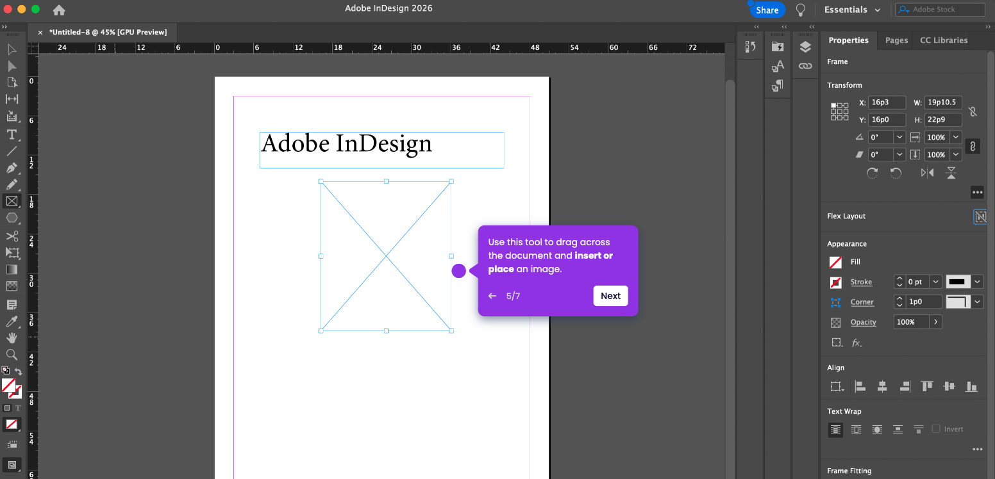Toggle the Flex Layout button

[x=980, y=217]
